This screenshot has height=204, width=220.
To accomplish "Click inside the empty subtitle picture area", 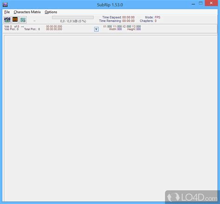I will (110, 118).
